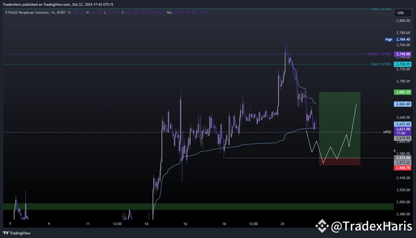Click the 2,640.00 price axis label
The image size is (416, 238).
[403, 117]
